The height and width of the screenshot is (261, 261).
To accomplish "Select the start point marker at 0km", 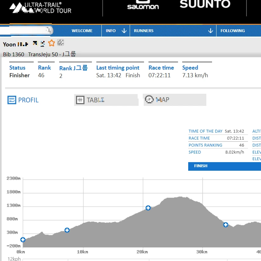I will click(x=23, y=240).
